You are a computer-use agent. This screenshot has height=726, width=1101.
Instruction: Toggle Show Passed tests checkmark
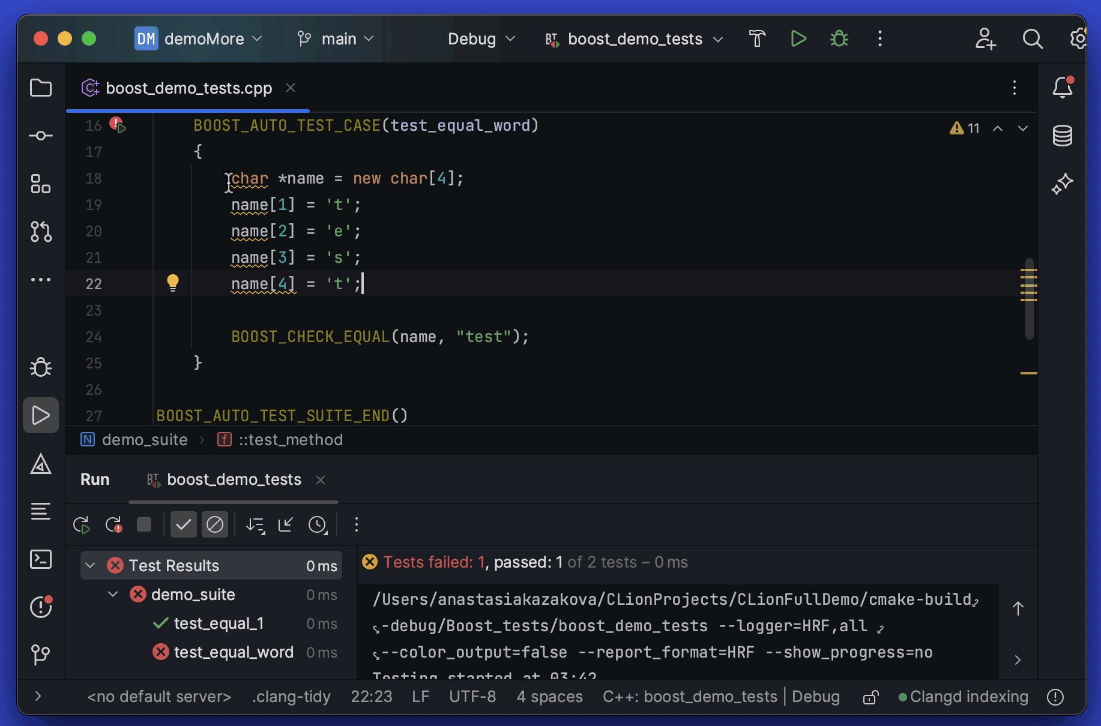(184, 525)
